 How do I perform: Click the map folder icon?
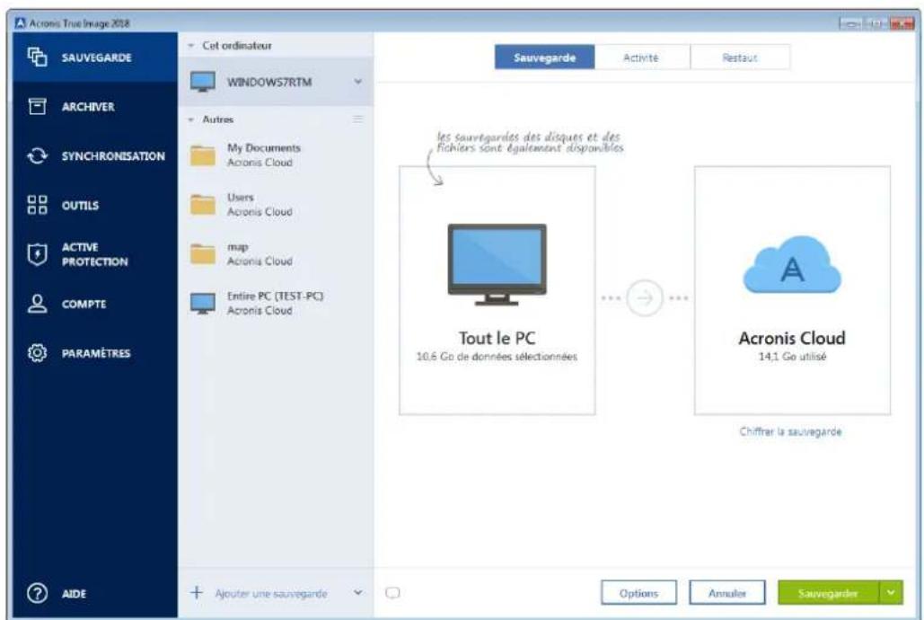203,254
